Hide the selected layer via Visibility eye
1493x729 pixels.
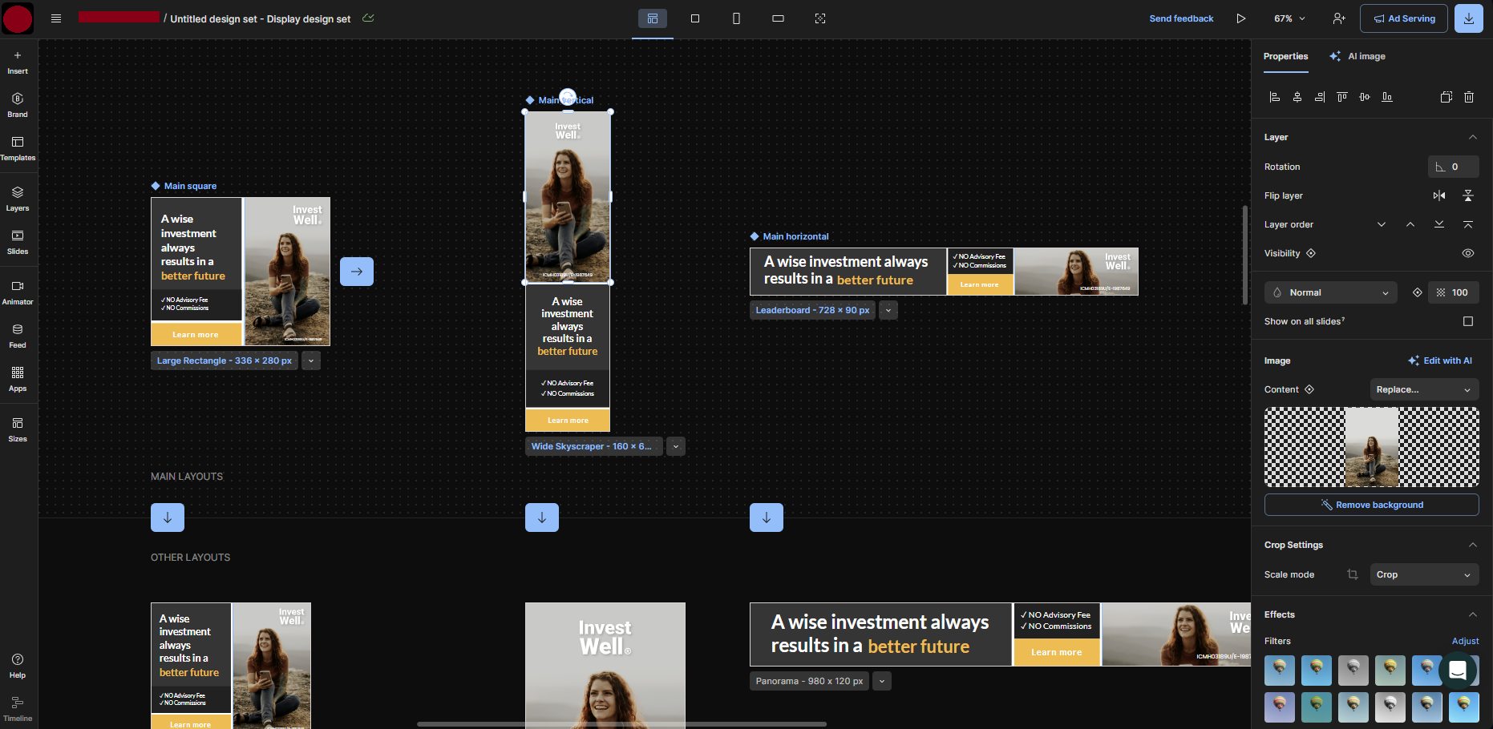tap(1468, 252)
